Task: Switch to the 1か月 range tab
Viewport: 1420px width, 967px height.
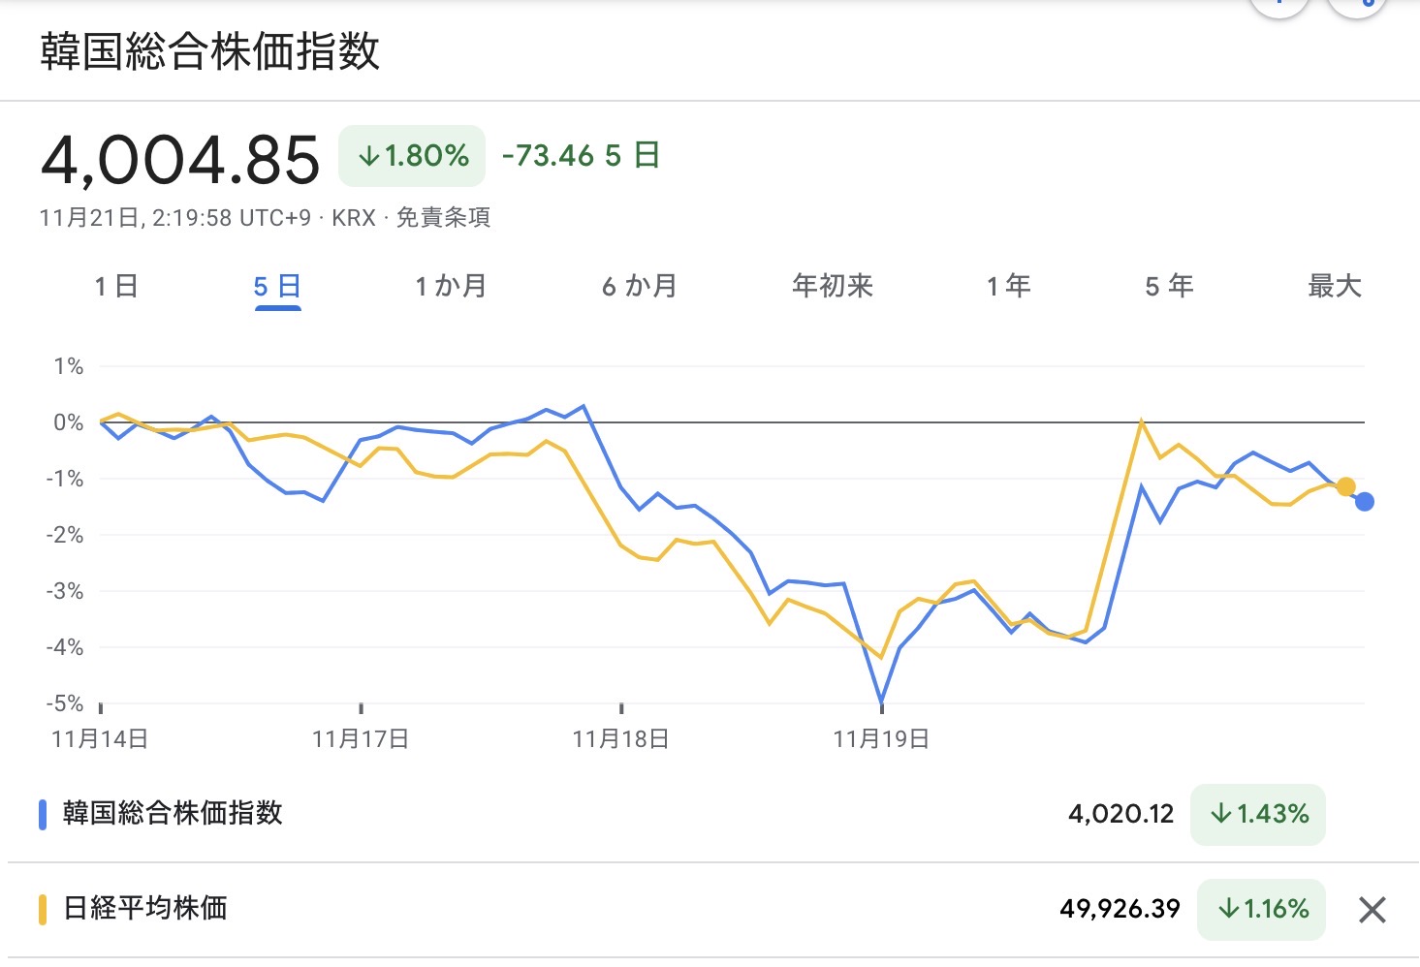Action: click(451, 287)
